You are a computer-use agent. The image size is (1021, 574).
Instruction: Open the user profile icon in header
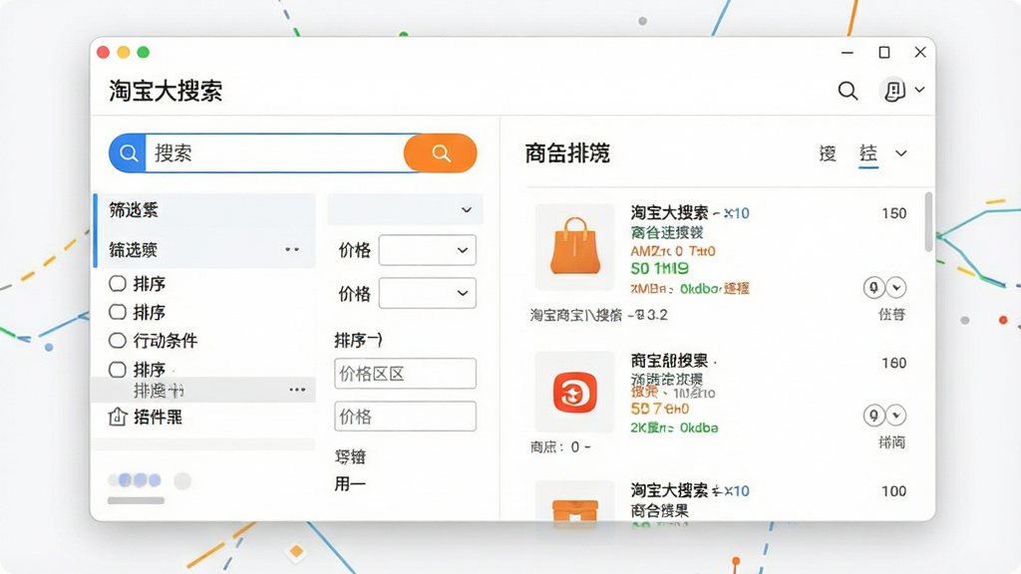[893, 91]
